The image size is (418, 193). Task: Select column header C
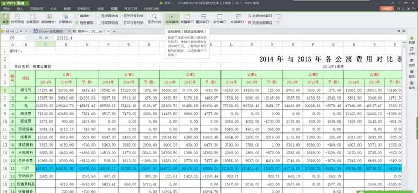(45, 44)
